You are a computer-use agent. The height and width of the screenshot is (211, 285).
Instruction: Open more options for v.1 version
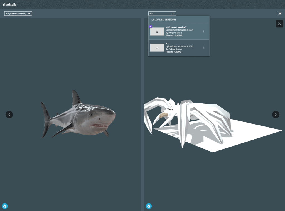[x=203, y=48]
